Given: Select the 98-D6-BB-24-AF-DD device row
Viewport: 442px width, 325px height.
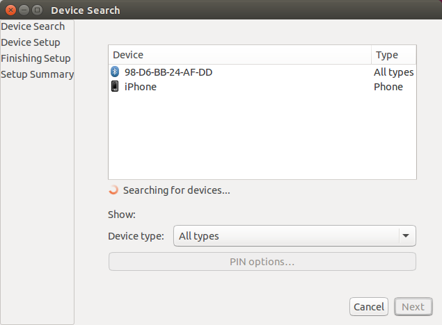Looking at the screenshot, I should [262, 72].
